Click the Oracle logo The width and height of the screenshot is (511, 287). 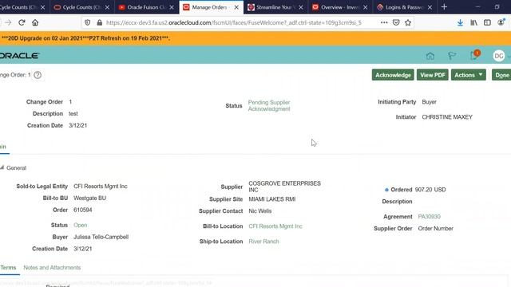pyautogui.click(x=19, y=56)
